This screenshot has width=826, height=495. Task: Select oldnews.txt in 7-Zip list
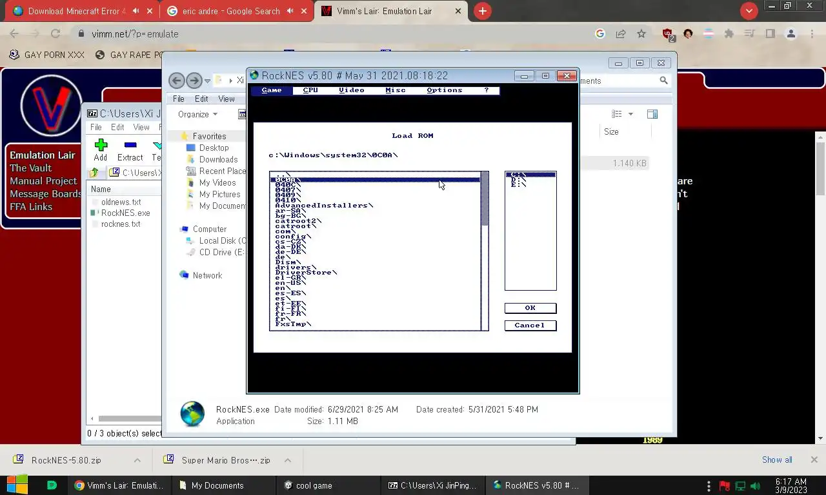pos(121,202)
